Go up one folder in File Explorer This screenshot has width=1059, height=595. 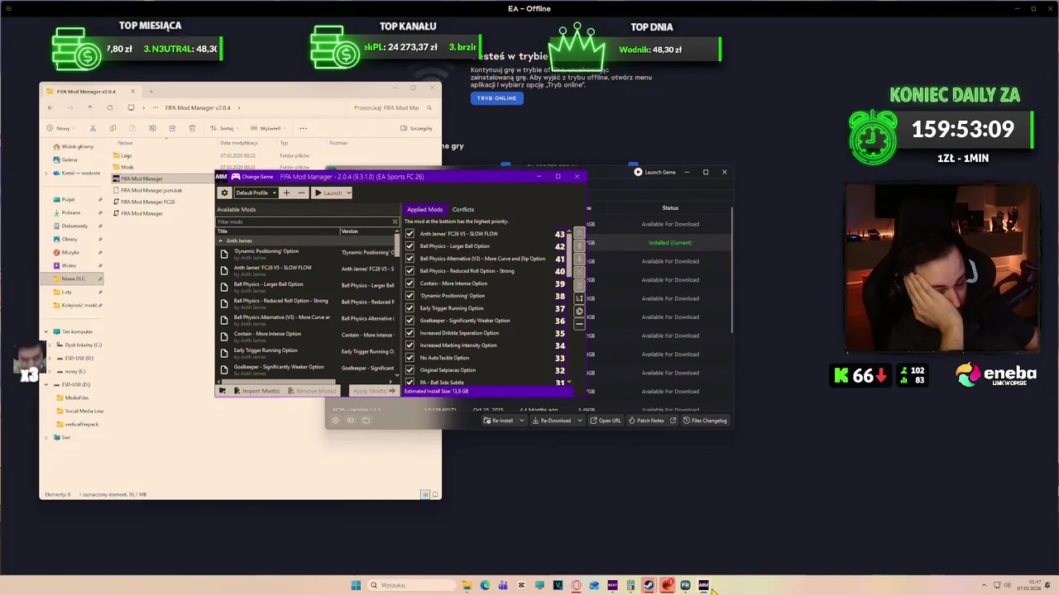[89, 107]
